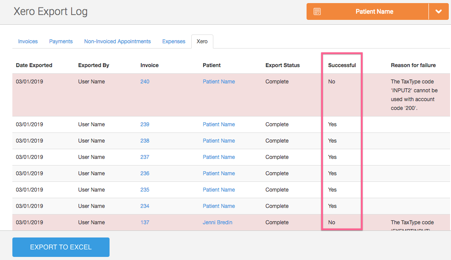Image resolution: width=451 pixels, height=260 pixels.
Task: Select the Xero tab
Action: (x=202, y=41)
